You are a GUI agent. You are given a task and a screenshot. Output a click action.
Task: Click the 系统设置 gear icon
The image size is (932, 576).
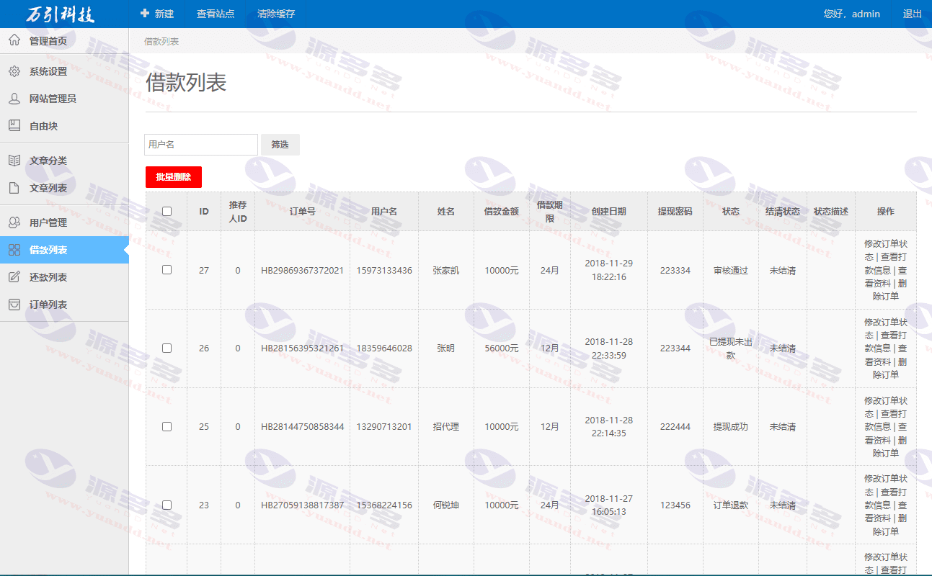[x=14, y=71]
